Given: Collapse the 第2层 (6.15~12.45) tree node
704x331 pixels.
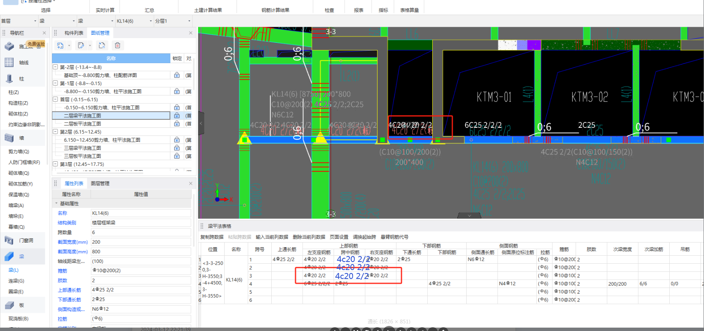Looking at the screenshot, I should pos(55,132).
